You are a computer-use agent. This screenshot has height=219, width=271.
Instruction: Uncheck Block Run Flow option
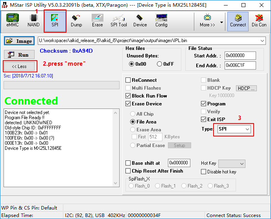tap(128, 96)
